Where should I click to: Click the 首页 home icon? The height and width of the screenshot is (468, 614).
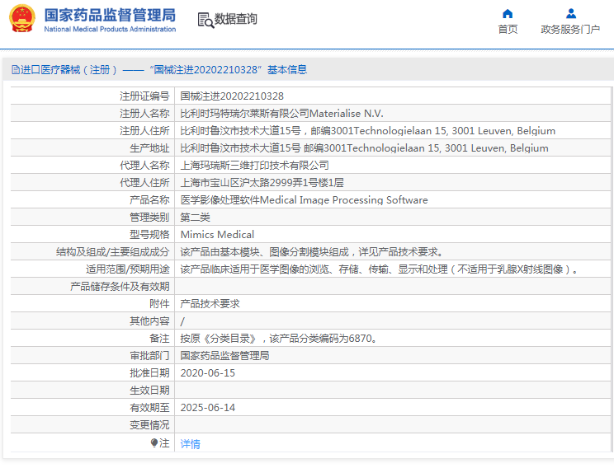[508, 14]
